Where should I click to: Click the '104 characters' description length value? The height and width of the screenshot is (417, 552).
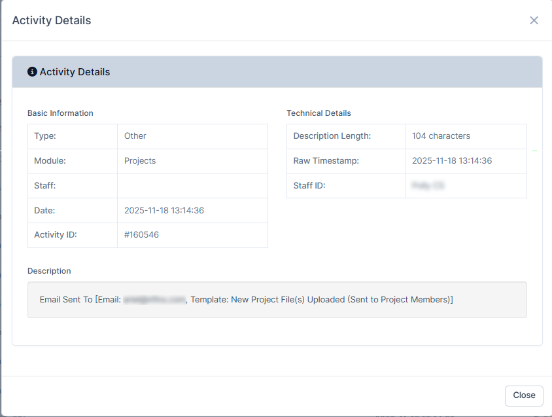(x=441, y=136)
